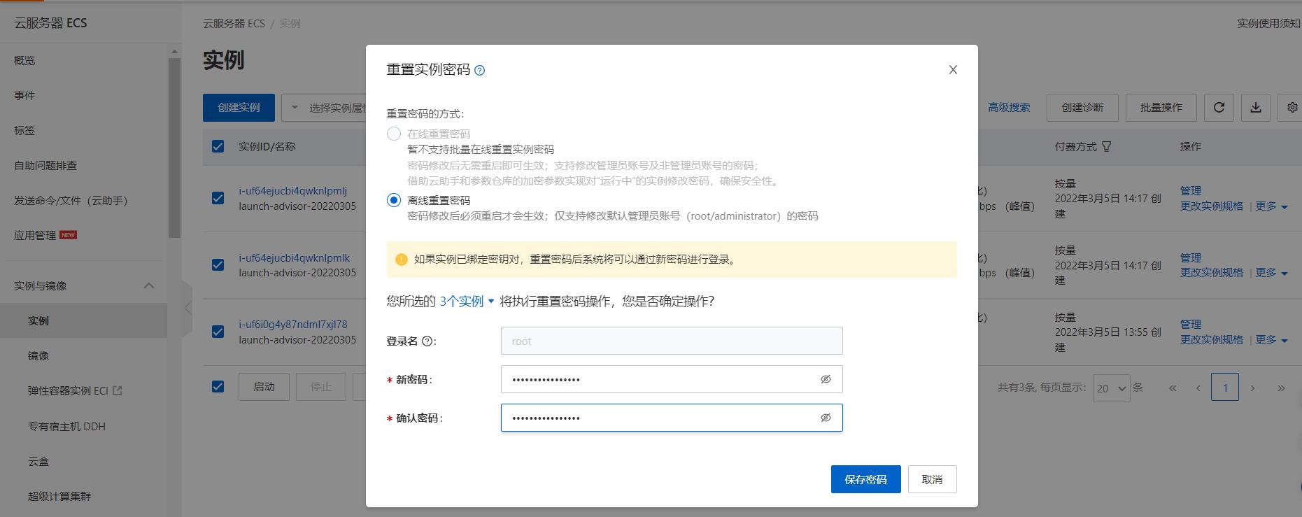Click the refresh icon in instance toolbar

[1219, 108]
